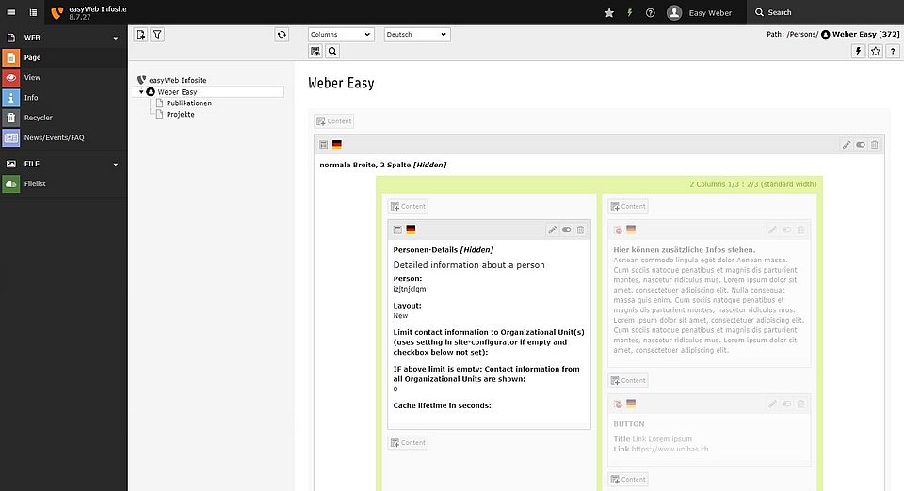904x491 pixels.
Task: Click the TYPO3 logo in the top bar
Action: point(56,12)
